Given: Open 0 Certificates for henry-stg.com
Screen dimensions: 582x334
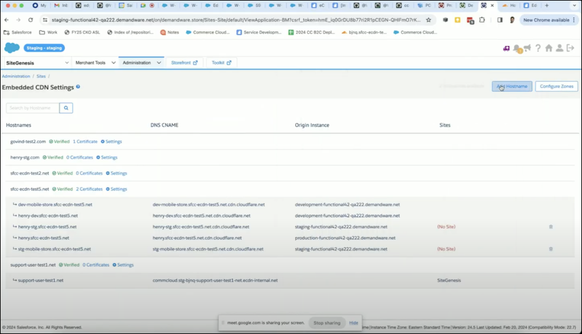Looking at the screenshot, I should [x=79, y=158].
